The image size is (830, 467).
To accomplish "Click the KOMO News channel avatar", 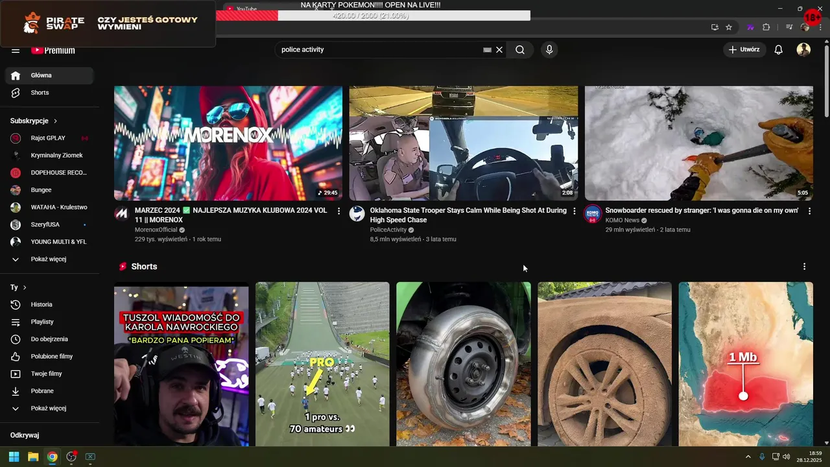I will pos(593,214).
